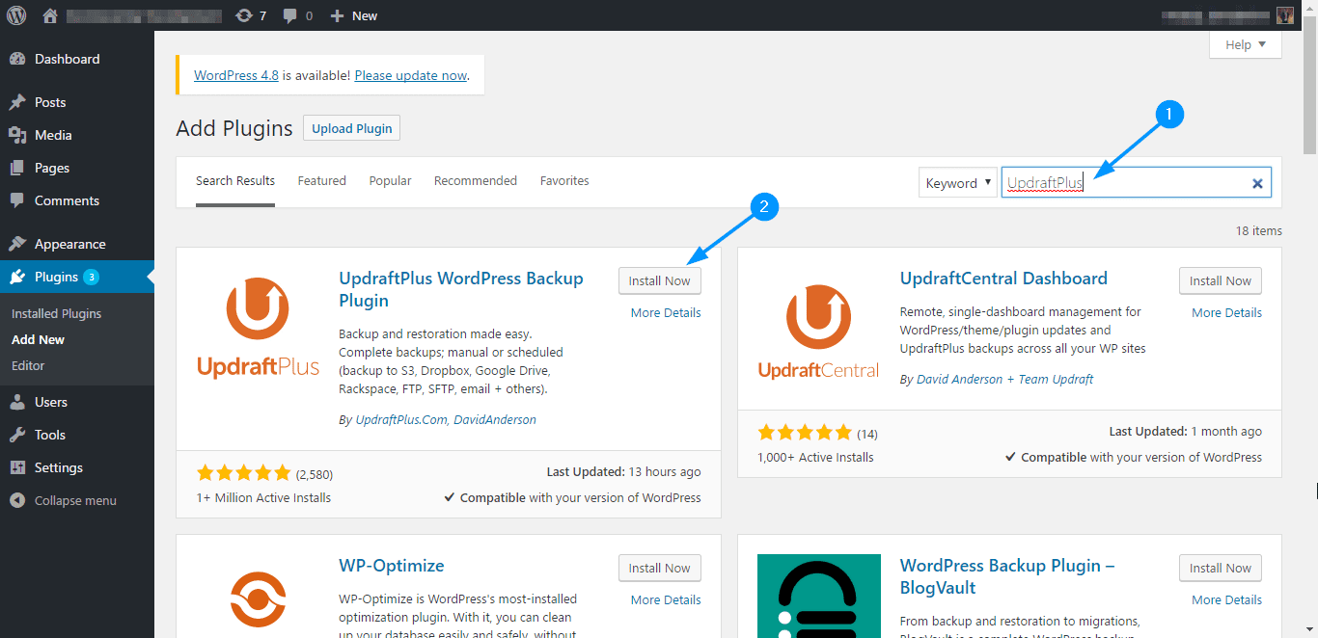Click the BlogVault plugin logo

point(818,596)
